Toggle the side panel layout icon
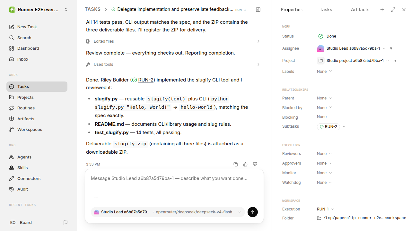Image resolution: width=411 pixels, height=231 pixels. coord(258,10)
